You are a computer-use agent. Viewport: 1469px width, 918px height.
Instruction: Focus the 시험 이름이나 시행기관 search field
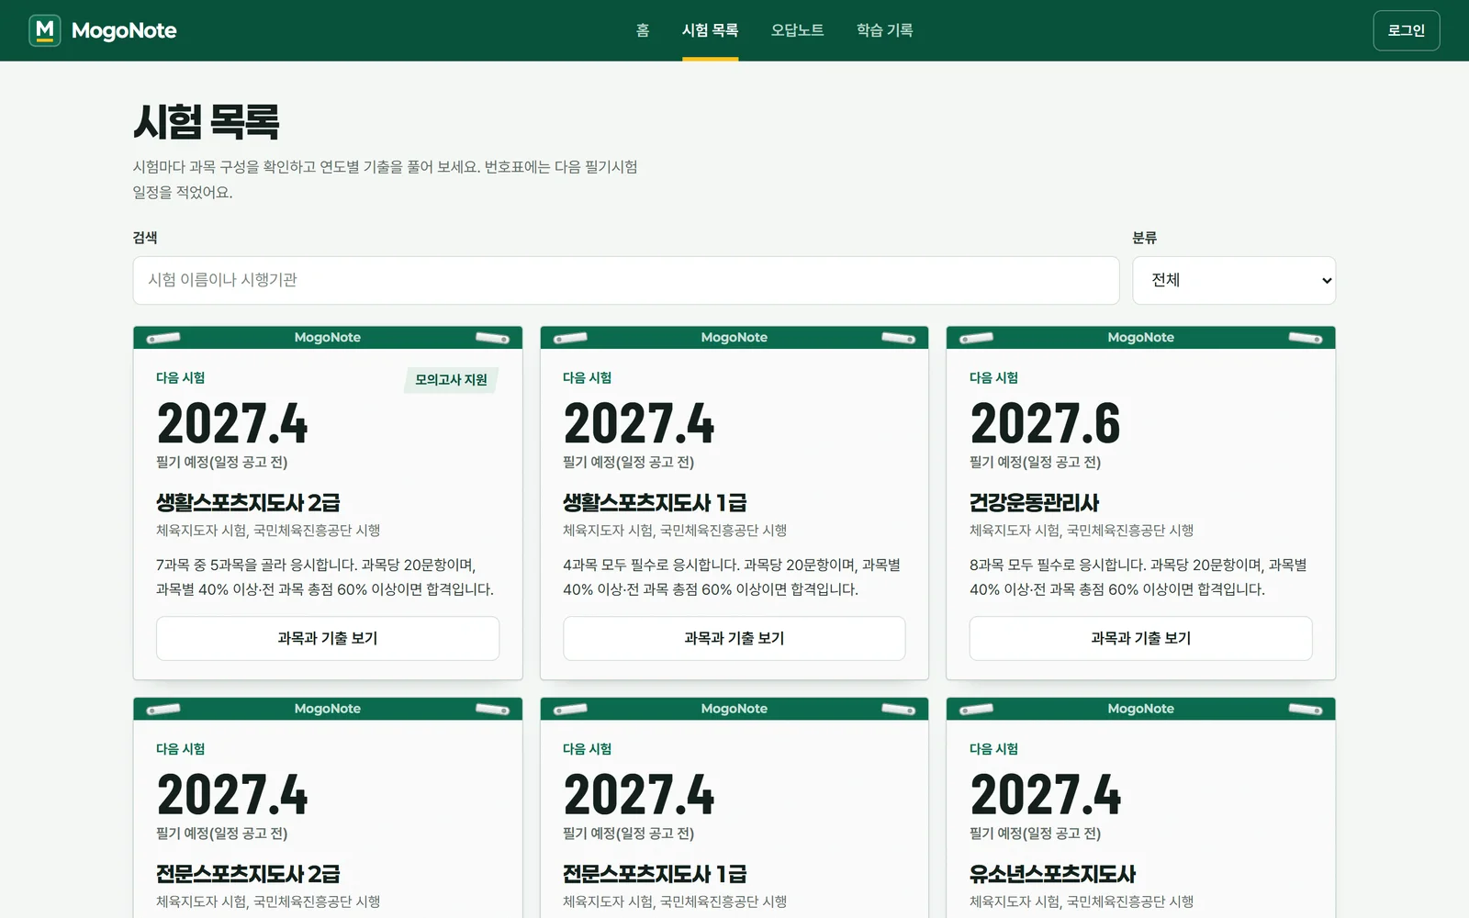pyautogui.click(x=626, y=280)
